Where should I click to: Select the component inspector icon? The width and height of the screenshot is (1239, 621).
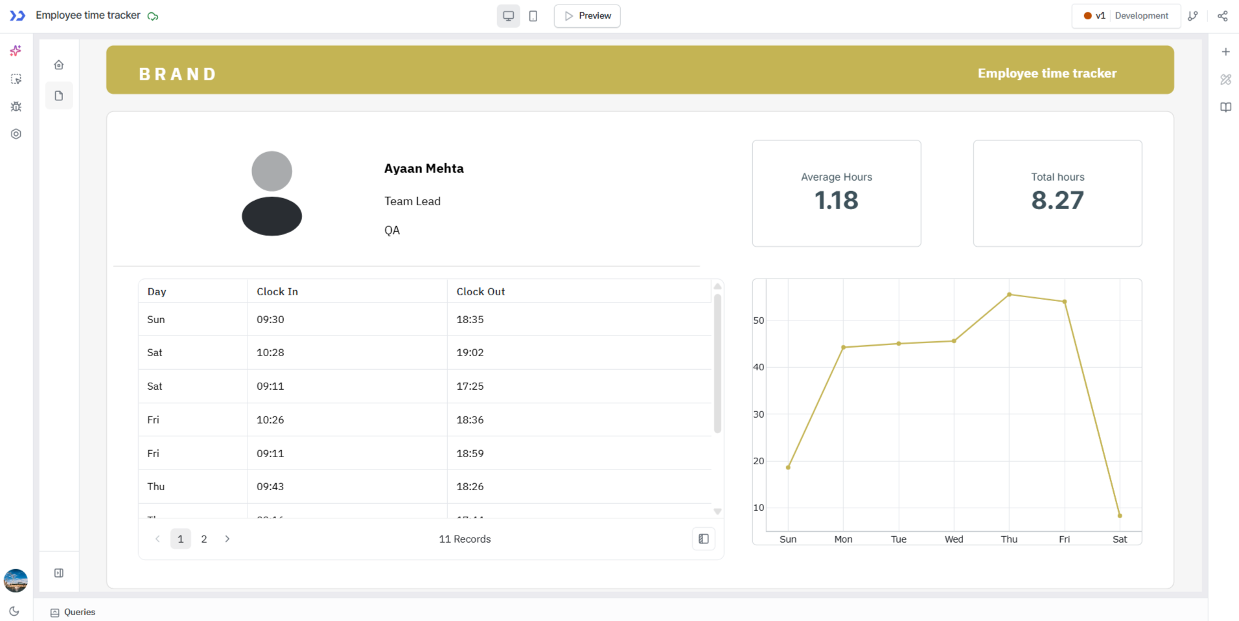click(16, 79)
